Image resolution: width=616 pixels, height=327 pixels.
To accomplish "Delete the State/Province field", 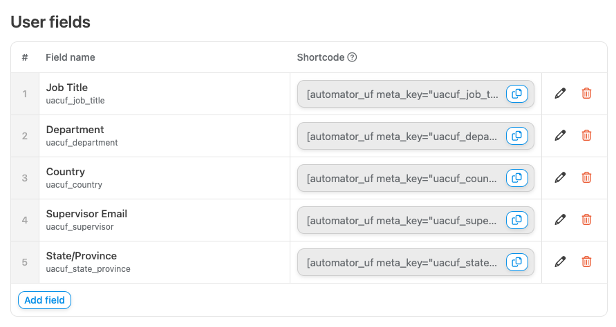I will (586, 262).
